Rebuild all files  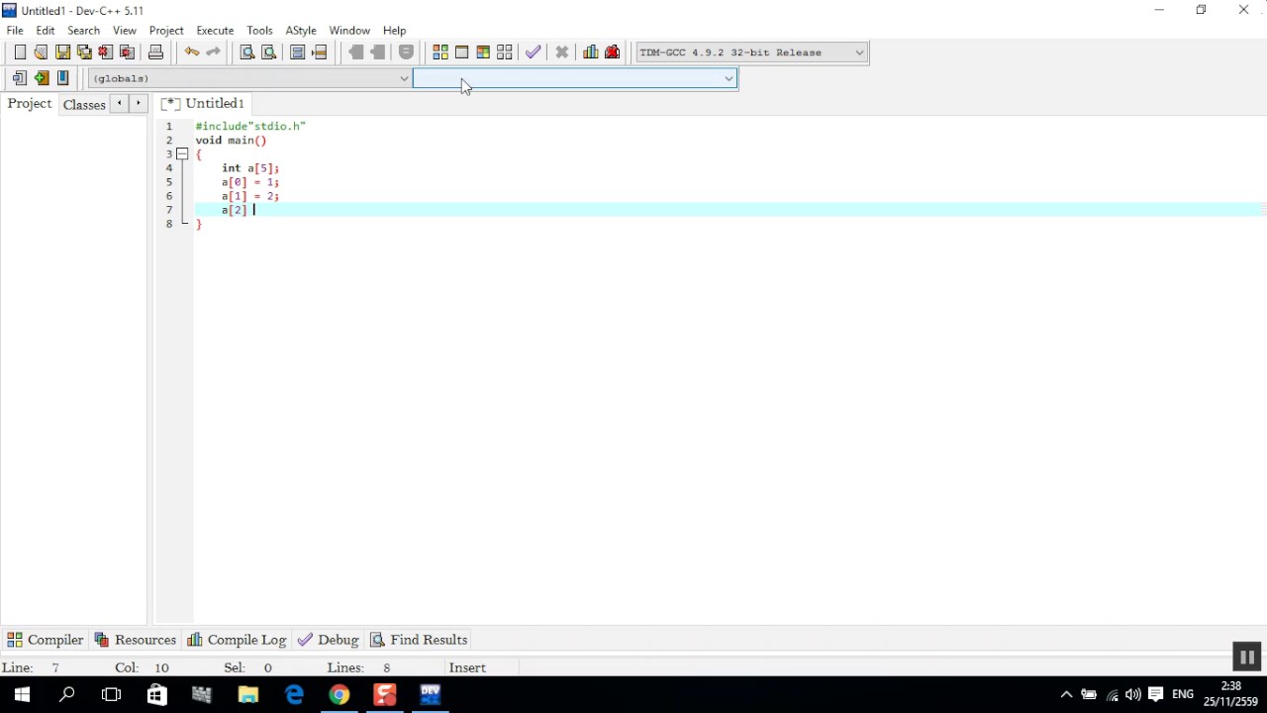point(505,52)
